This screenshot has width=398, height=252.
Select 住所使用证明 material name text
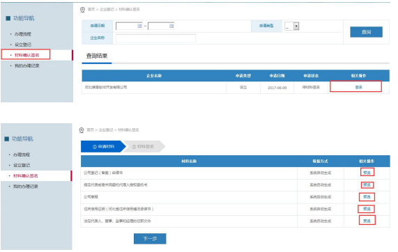tap(118, 209)
